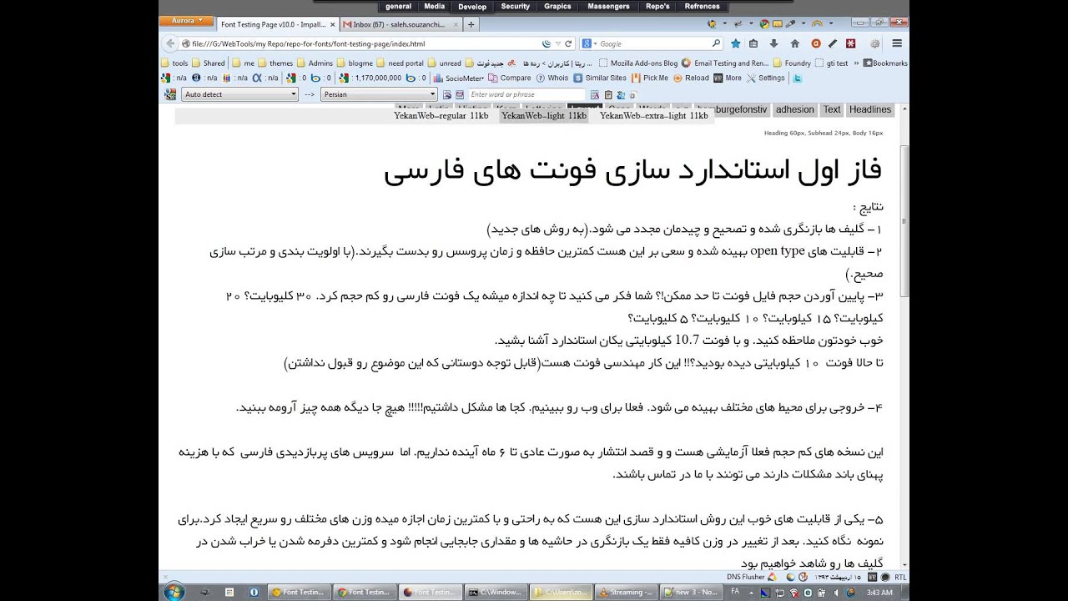The height and width of the screenshot is (601, 1068).
Task: Bookmark this page with the blue star
Action: tap(735, 43)
